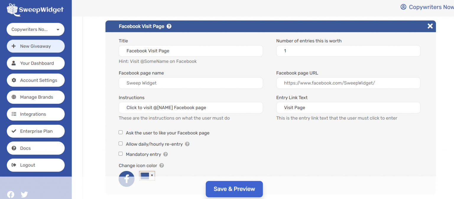Screen dimensions: 454x199
Task: Click the Facebook page URL input field
Action: pyautogui.click(x=348, y=83)
